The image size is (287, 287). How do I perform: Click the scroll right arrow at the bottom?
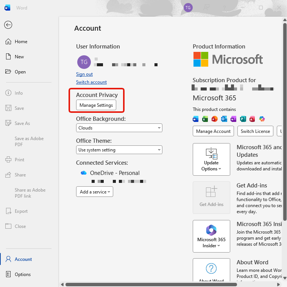[278, 284]
